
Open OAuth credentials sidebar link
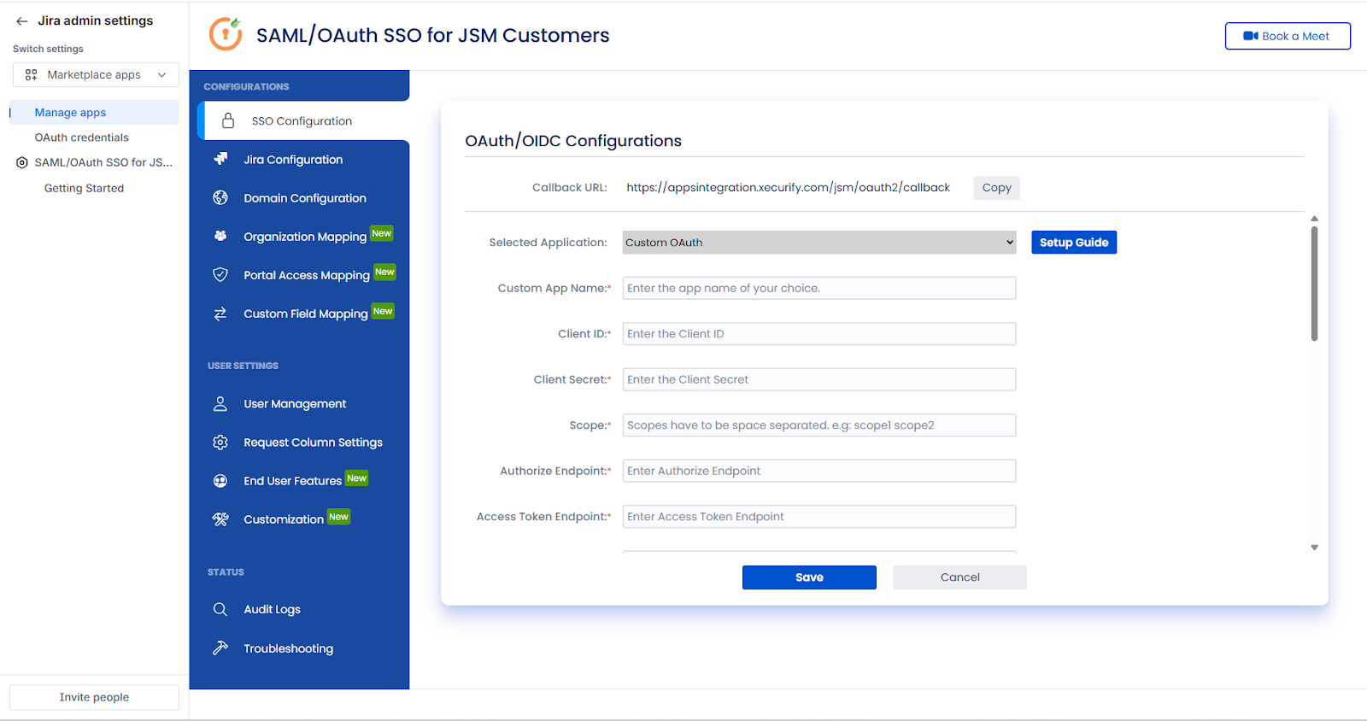tap(82, 138)
